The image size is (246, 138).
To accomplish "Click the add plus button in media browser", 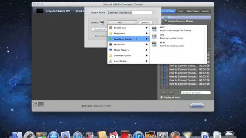I will click(164, 93).
